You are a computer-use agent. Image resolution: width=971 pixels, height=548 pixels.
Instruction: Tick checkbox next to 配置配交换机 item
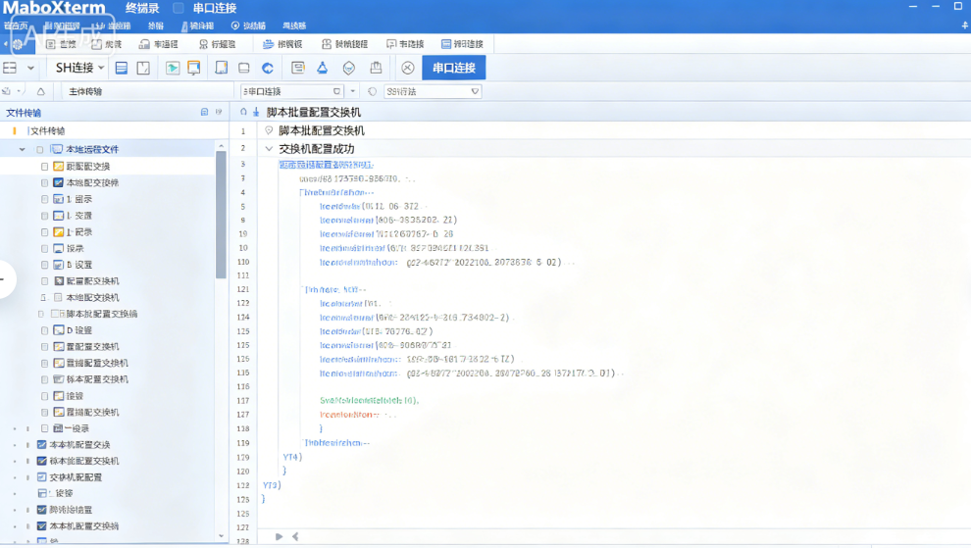45,281
